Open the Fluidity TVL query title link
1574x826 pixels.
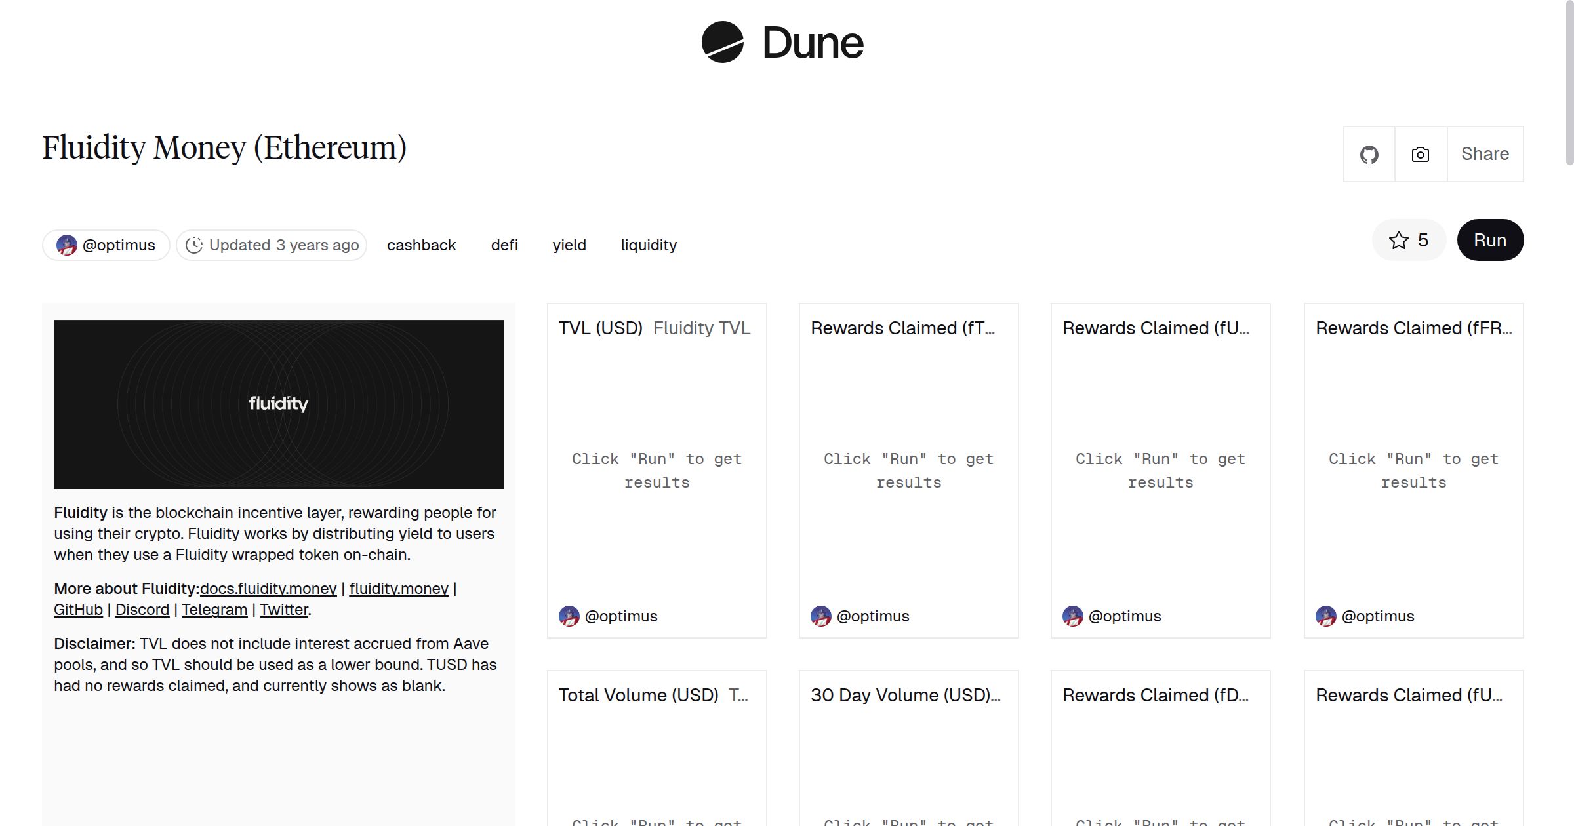click(702, 328)
